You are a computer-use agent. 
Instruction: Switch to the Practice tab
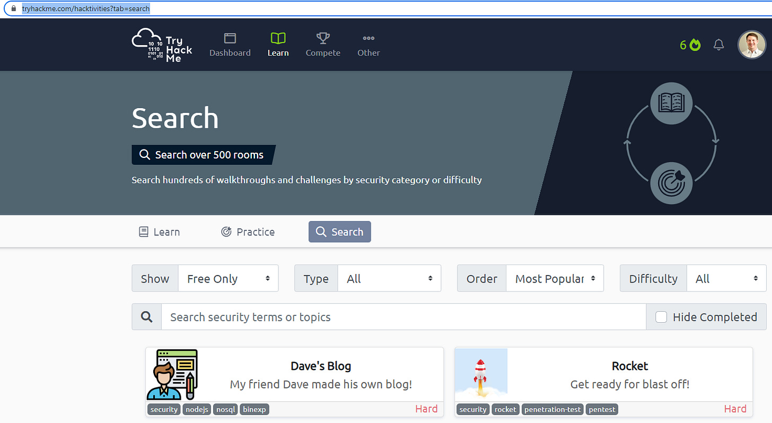248,232
